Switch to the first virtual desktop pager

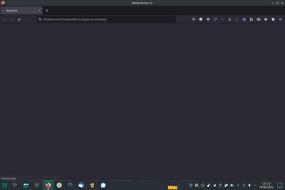click(170, 185)
